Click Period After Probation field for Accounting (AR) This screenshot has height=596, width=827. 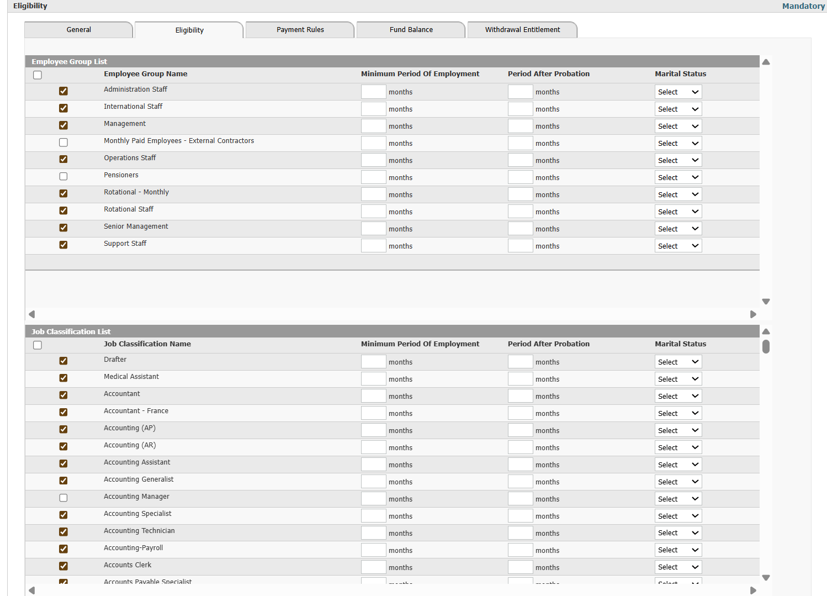pos(521,448)
